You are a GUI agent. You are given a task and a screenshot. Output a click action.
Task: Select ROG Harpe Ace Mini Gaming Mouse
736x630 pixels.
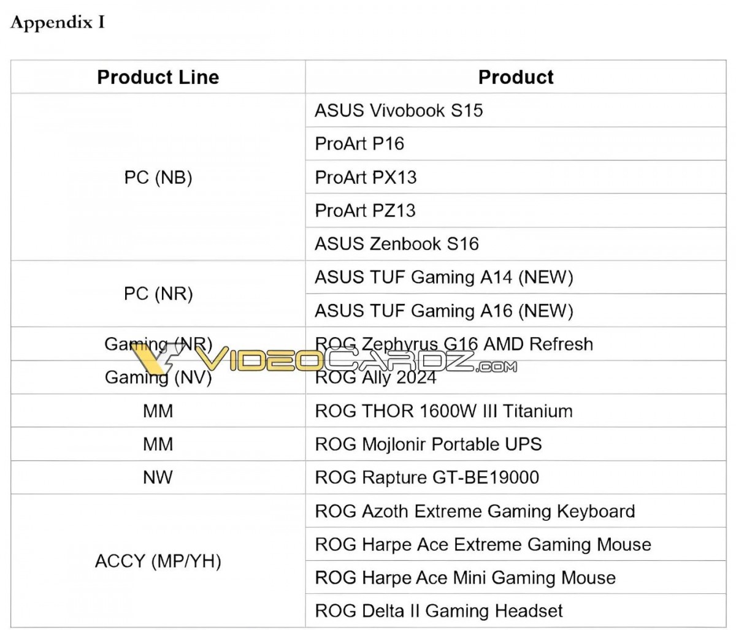pos(465,577)
